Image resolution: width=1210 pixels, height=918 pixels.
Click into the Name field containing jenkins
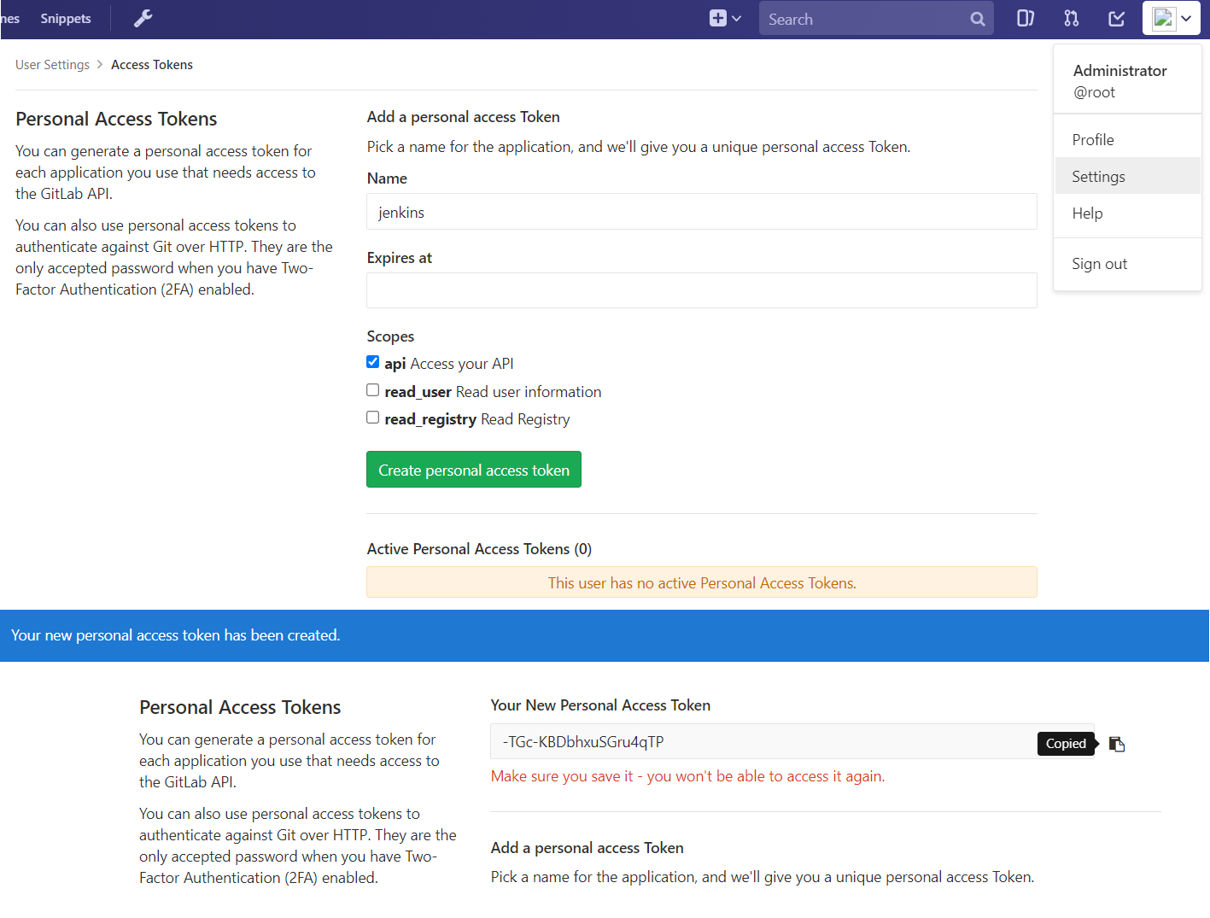pyautogui.click(x=702, y=212)
